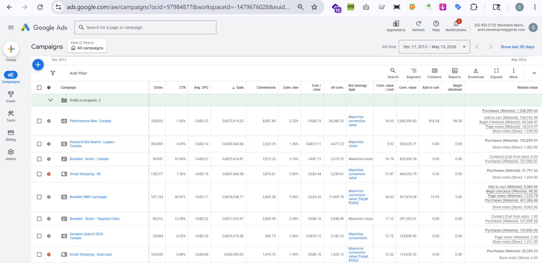
Task: Check the Branded - Smart - Targeted Cities row
Action: coord(39,219)
